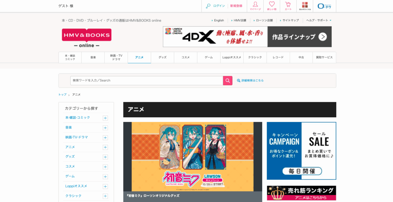Expand the ゲーム sidebar category
Screen dimensions: 393x202
tap(105, 177)
